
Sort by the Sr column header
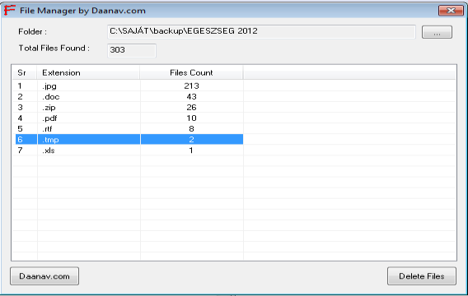[24, 72]
